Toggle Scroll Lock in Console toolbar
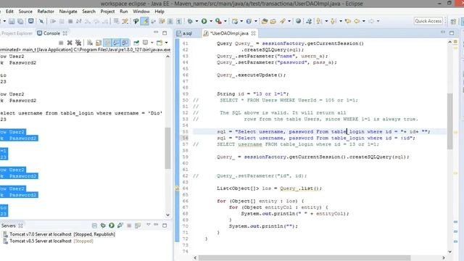The height and width of the screenshot is (261, 464). (x=99, y=43)
